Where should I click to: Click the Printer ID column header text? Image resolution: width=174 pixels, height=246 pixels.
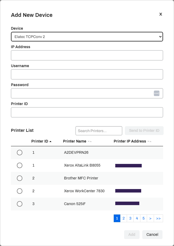pos(39,141)
